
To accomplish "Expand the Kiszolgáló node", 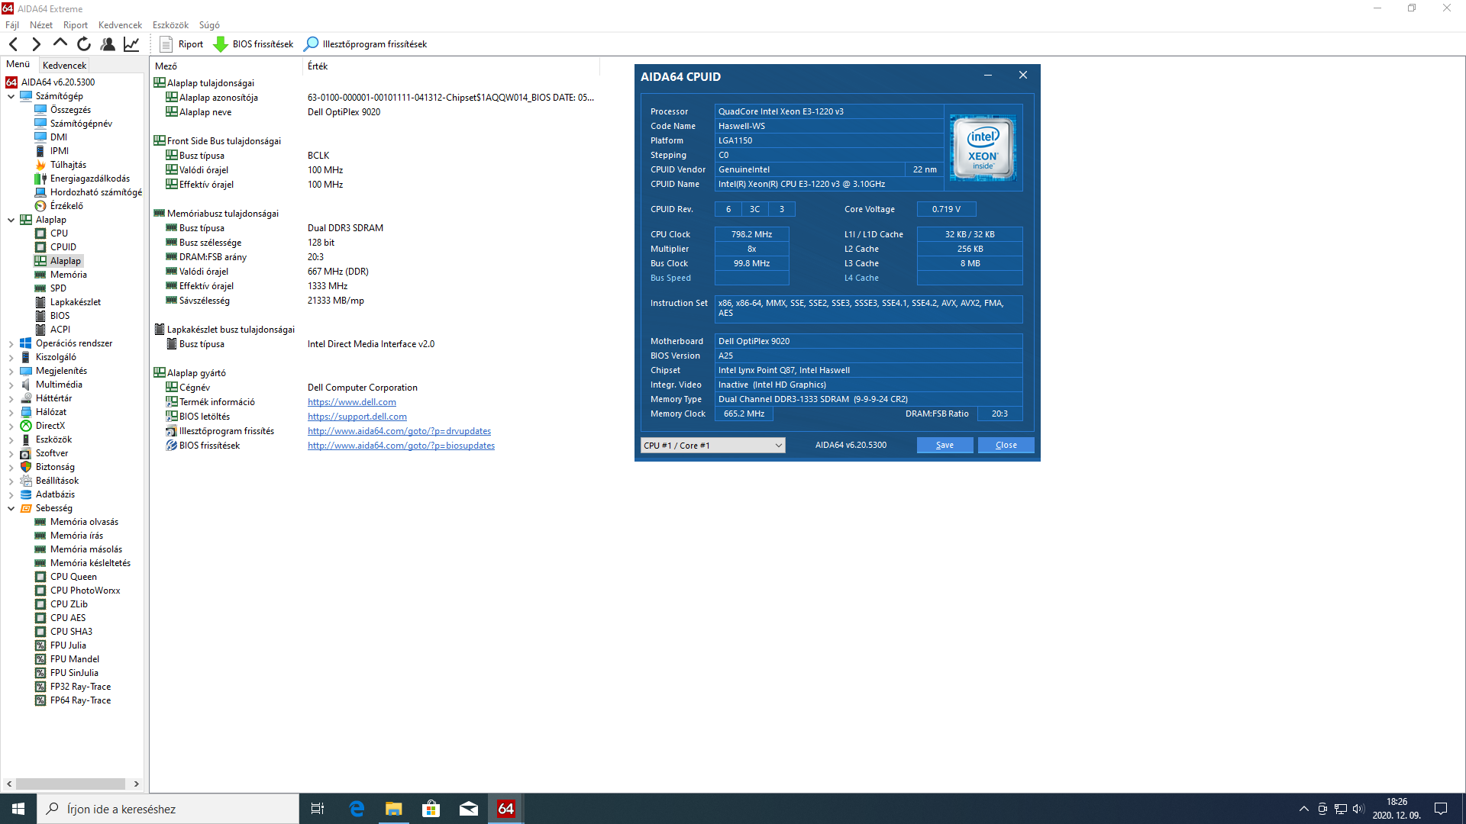I will (x=11, y=357).
